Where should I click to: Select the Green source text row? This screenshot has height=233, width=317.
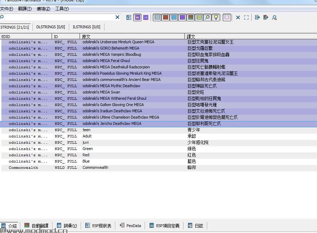pos(159,149)
